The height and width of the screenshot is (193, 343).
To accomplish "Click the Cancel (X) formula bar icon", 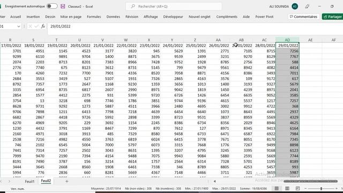I will (30, 26).
